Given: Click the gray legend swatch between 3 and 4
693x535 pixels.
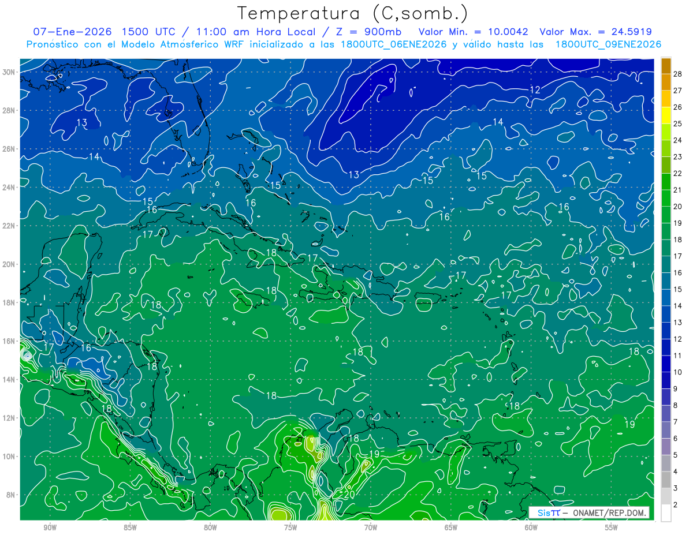Looking at the screenshot, I should pos(666,480).
